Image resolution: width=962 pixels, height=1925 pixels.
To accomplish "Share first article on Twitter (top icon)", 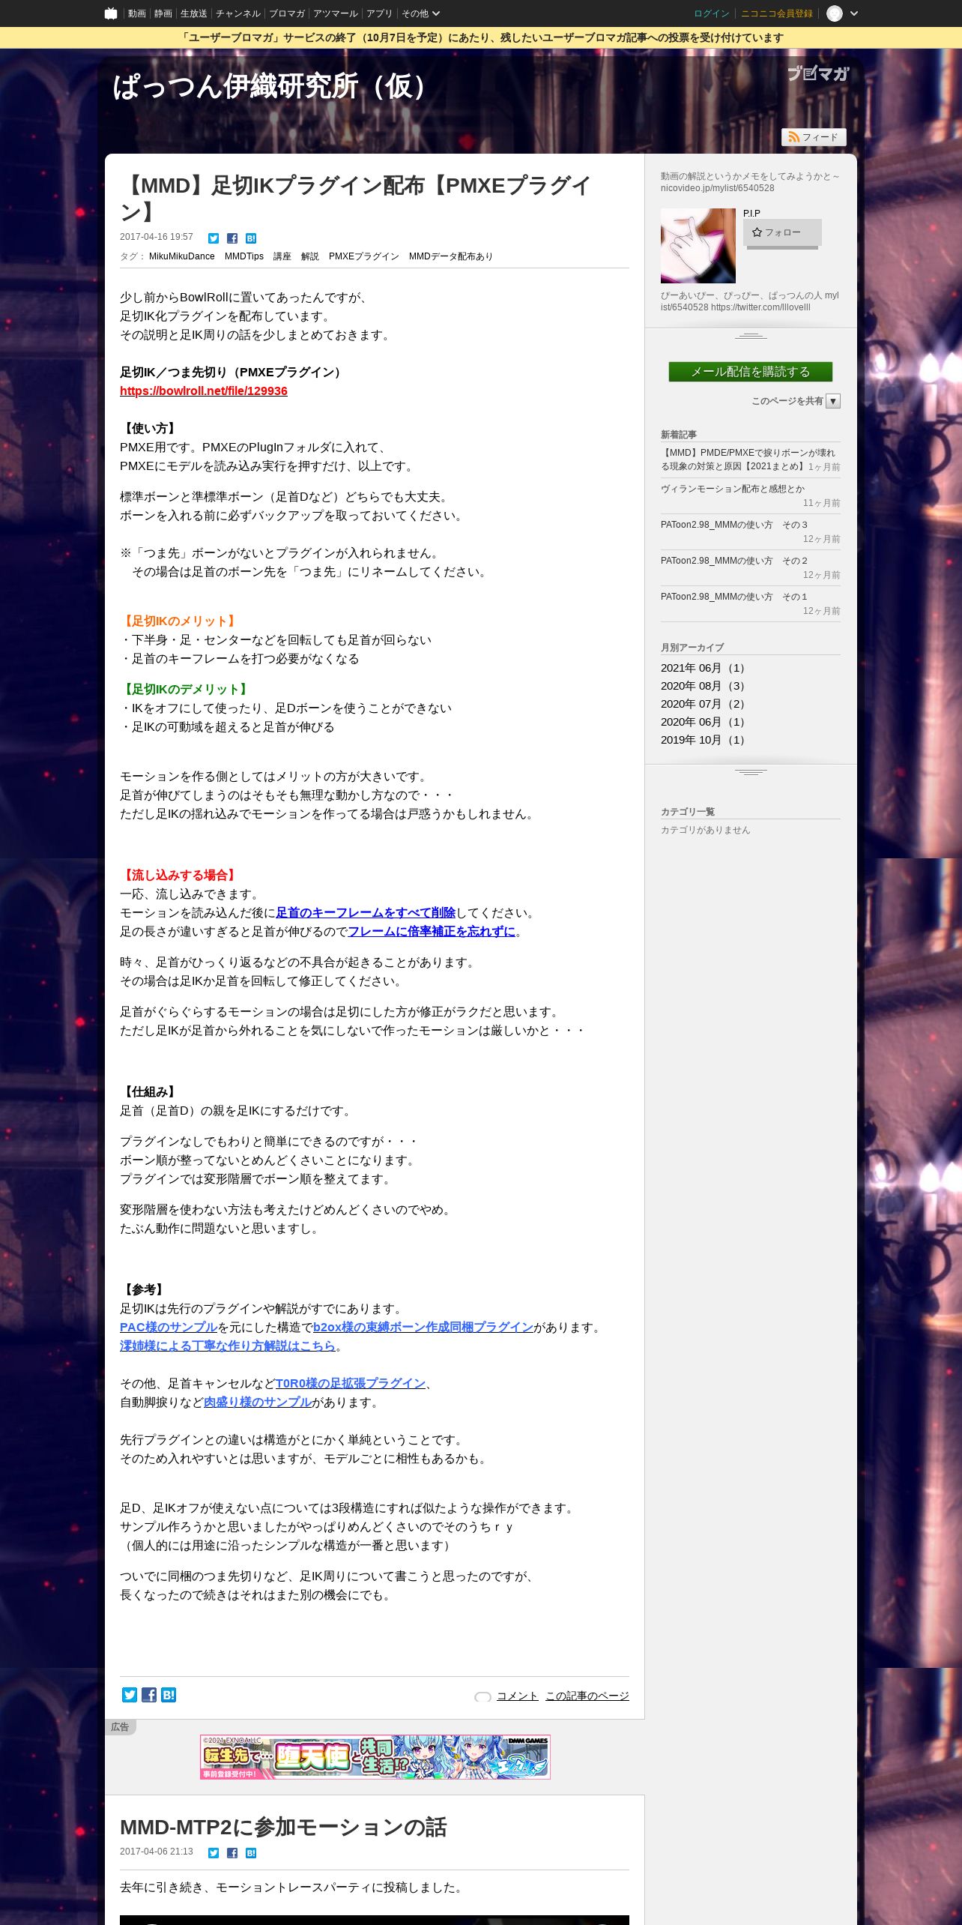I will click(x=214, y=238).
